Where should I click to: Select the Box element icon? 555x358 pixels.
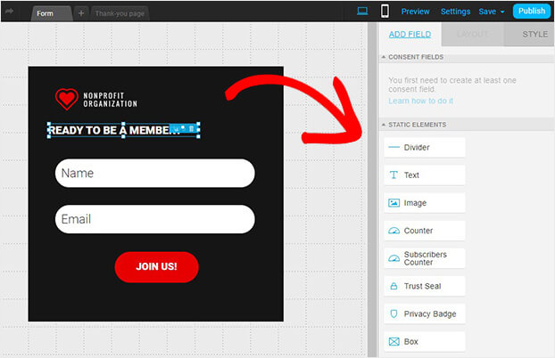[x=394, y=341]
